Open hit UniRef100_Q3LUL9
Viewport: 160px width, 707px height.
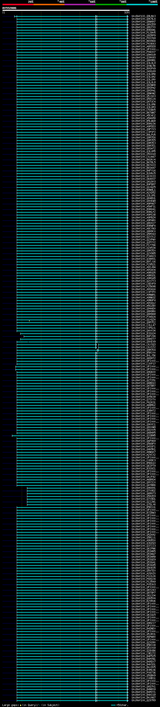143,63
